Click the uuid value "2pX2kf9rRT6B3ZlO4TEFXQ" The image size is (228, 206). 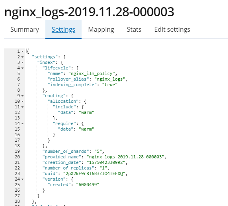94,173
